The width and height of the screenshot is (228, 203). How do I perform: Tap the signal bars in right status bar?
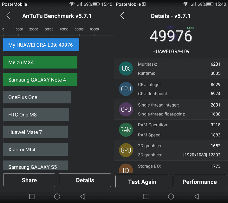coord(193,4)
